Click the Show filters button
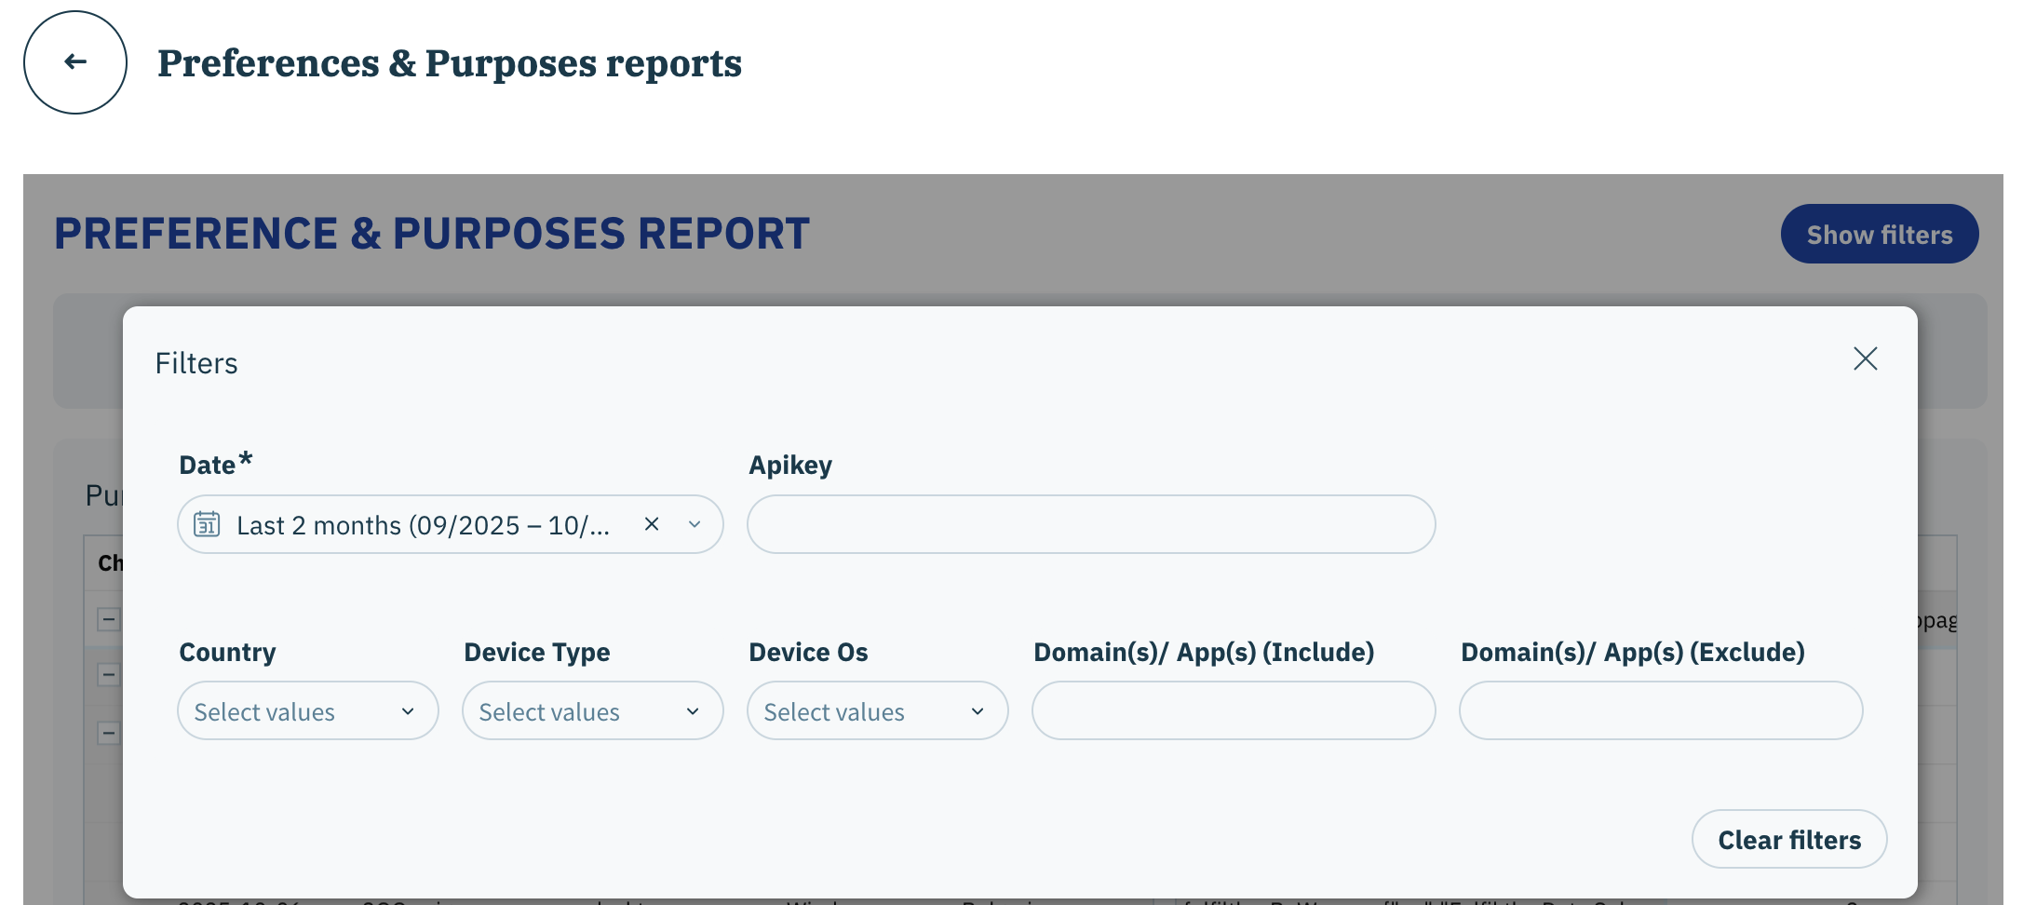Viewport: 2023px width, 905px height. (1879, 234)
